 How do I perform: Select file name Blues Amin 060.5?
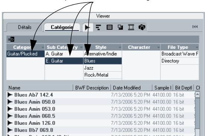click(x=35, y=116)
